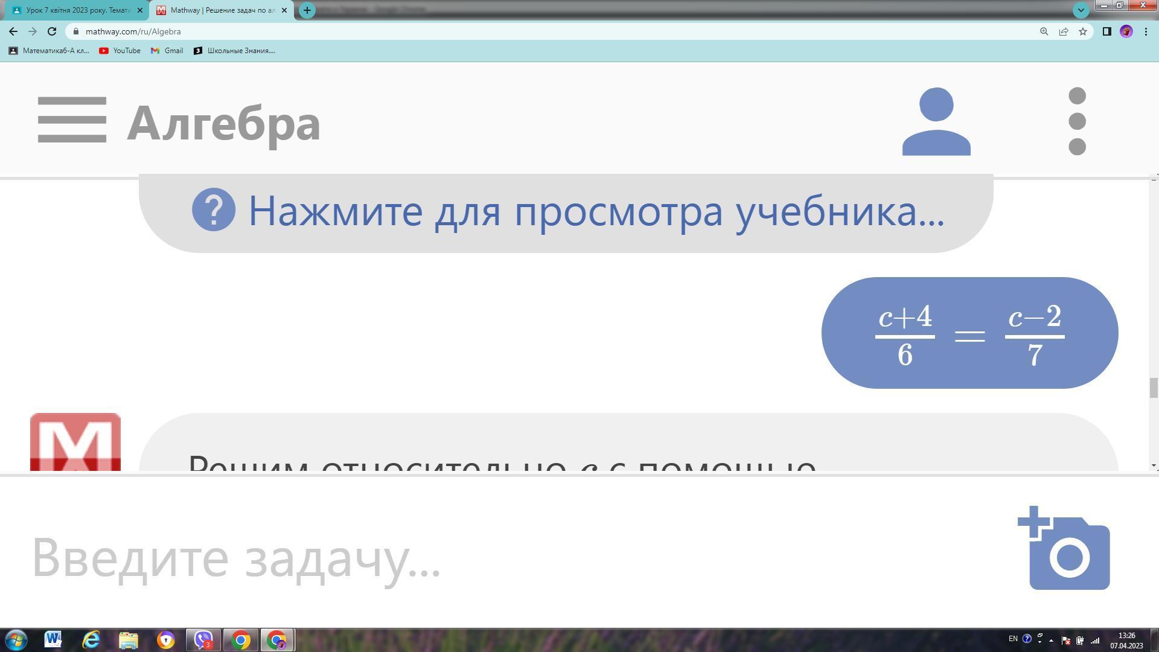Open the three-dot options menu in Mathway
1159x652 pixels.
(1077, 121)
